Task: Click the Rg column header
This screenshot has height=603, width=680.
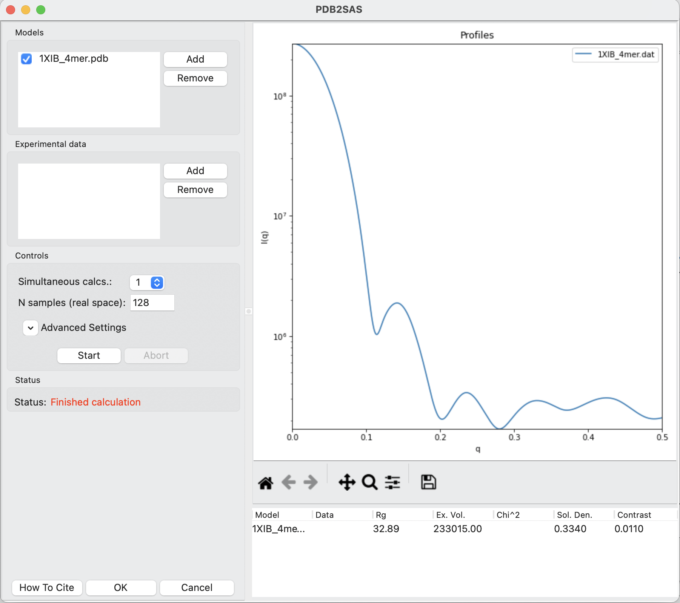Action: click(x=403, y=515)
